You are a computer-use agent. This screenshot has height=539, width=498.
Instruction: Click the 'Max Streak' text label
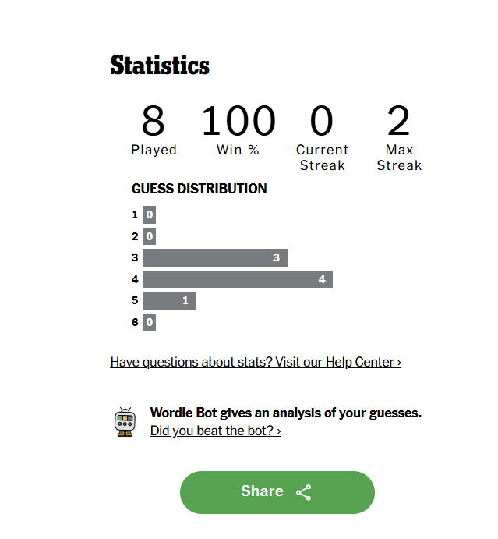tap(399, 158)
